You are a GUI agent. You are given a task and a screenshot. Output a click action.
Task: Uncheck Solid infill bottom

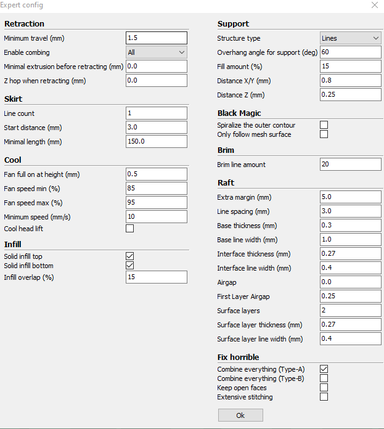point(130,266)
